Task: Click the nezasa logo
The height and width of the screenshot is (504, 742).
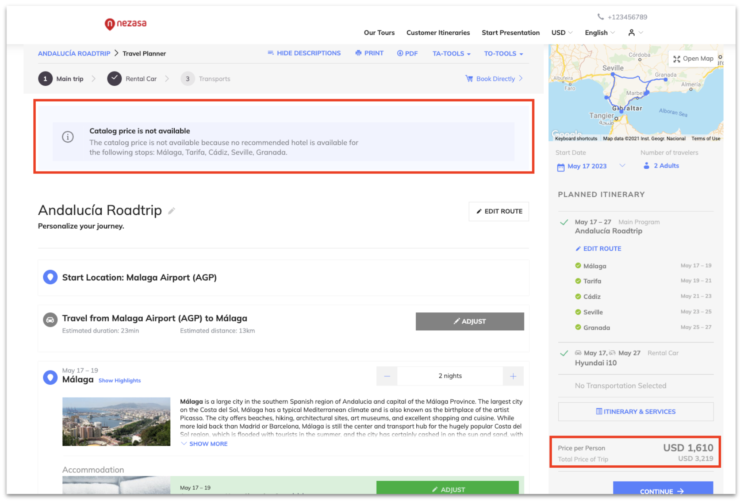Action: [x=126, y=24]
